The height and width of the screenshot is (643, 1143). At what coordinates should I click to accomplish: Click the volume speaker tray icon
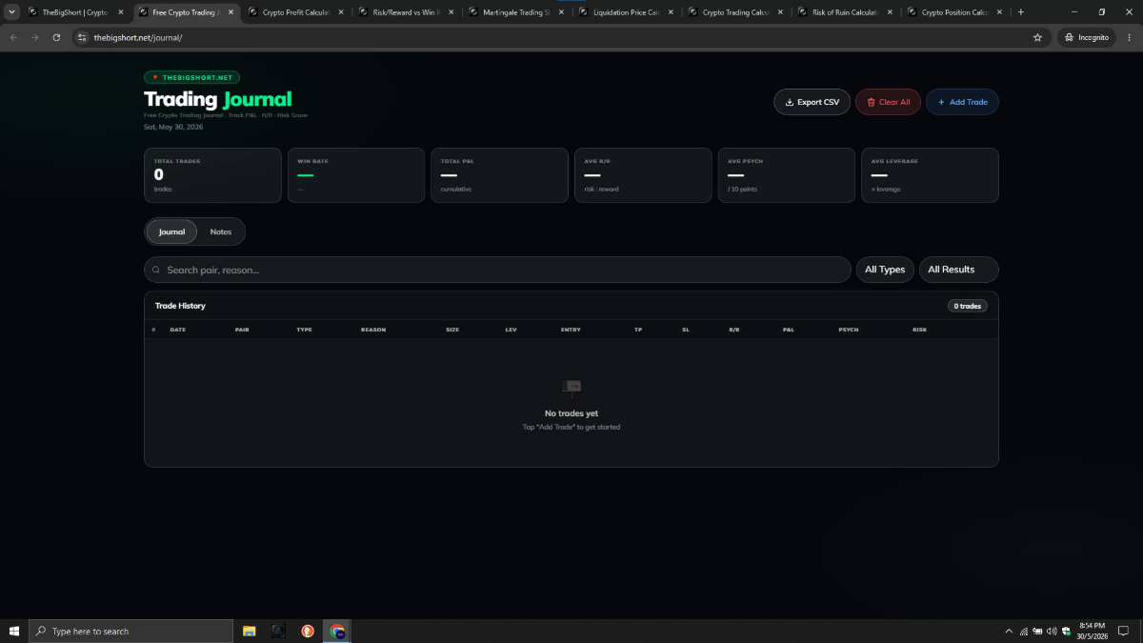(x=1052, y=631)
